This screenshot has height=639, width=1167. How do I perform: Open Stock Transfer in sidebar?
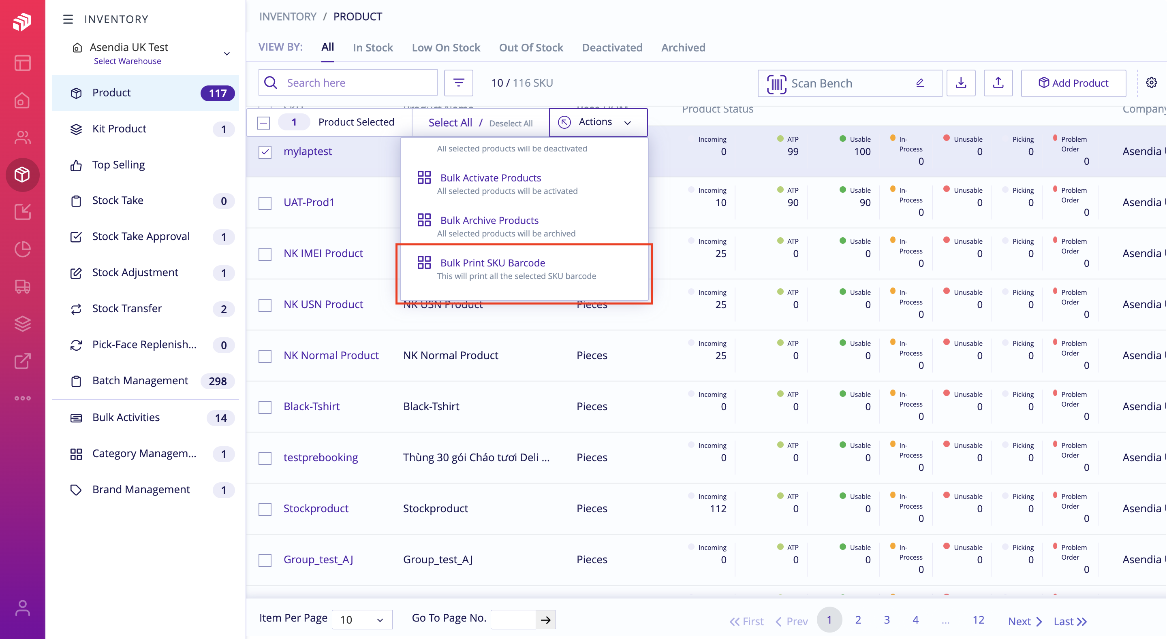click(x=145, y=309)
